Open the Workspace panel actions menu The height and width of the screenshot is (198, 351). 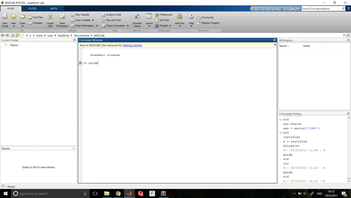point(348,40)
